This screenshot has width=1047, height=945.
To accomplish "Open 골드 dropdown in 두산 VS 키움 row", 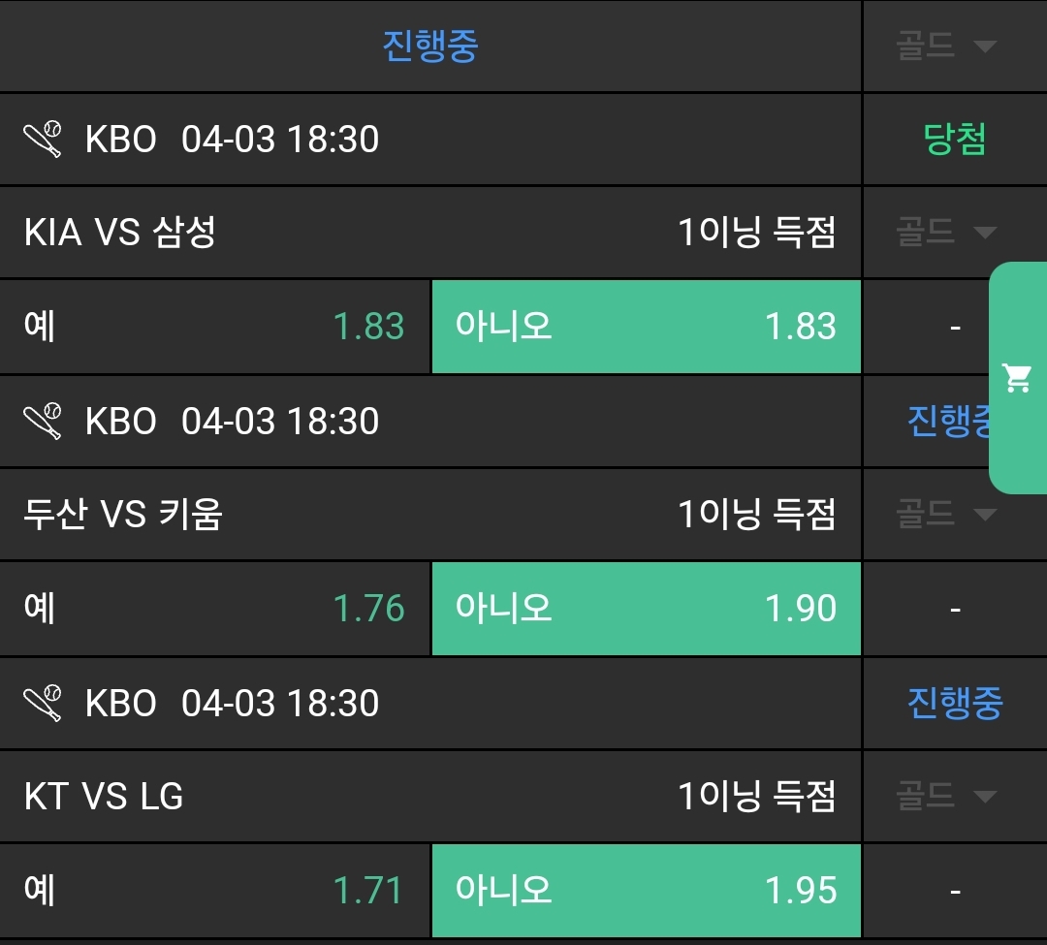I will point(946,514).
